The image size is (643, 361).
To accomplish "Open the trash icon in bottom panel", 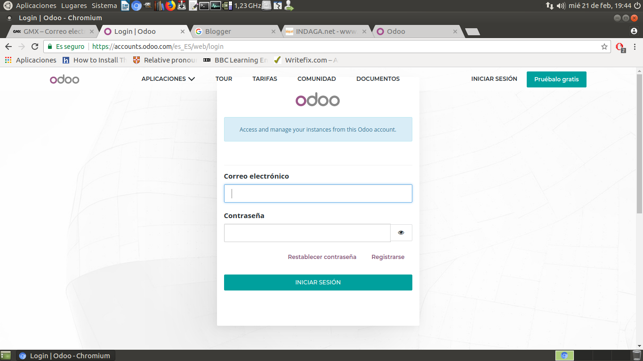I will click(637, 355).
